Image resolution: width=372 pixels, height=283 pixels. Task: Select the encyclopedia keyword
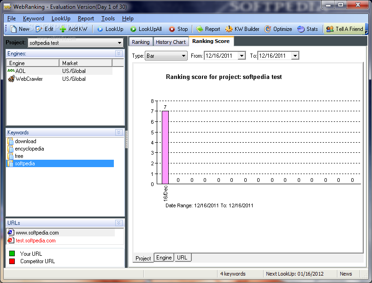pyautogui.click(x=30, y=149)
